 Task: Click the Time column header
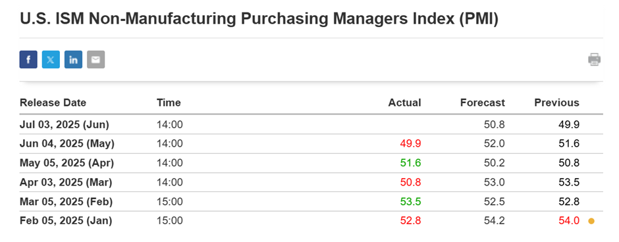[169, 103]
